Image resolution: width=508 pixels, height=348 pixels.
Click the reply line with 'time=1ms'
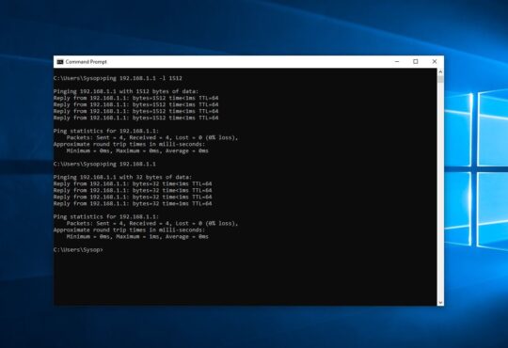click(x=133, y=203)
